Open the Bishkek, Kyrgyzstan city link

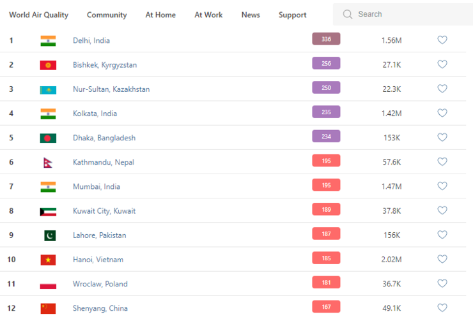pos(105,65)
